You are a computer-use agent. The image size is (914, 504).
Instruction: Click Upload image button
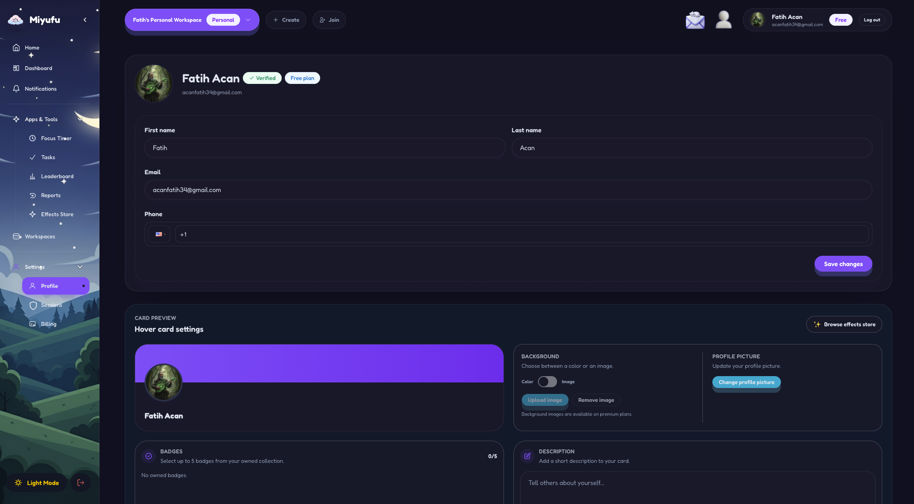click(545, 400)
